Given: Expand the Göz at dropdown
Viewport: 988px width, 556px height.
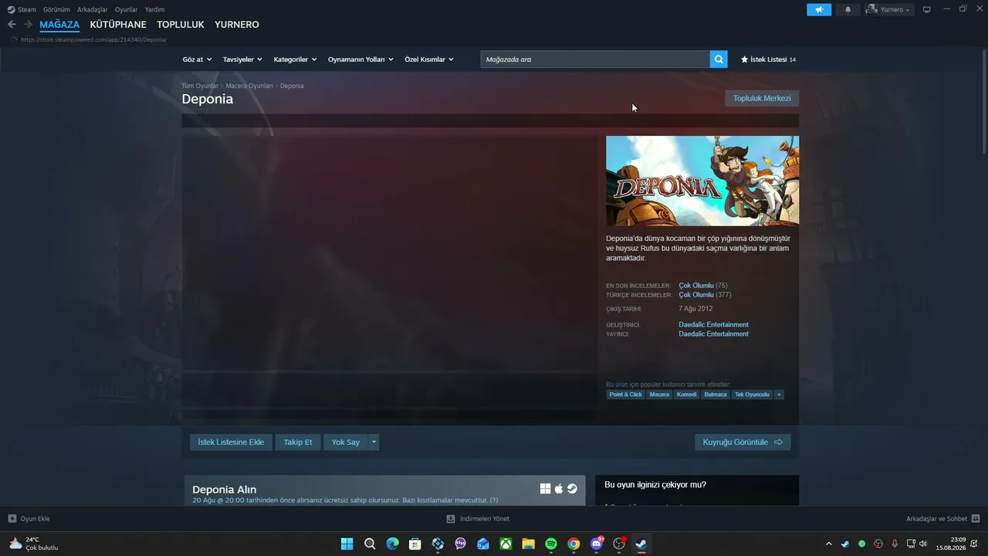Looking at the screenshot, I should pyautogui.click(x=197, y=59).
